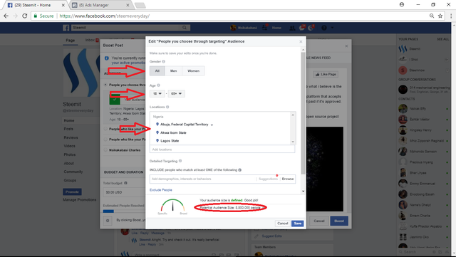Click the browser back arrow
The width and height of the screenshot is (456, 257).
point(6,16)
